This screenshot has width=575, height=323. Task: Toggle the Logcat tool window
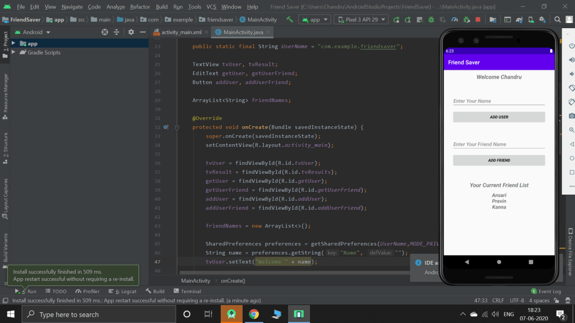coord(126,292)
